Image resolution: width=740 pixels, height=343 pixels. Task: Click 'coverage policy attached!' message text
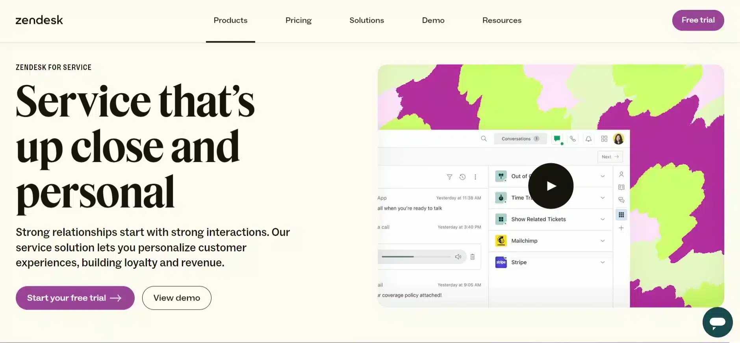click(x=412, y=295)
